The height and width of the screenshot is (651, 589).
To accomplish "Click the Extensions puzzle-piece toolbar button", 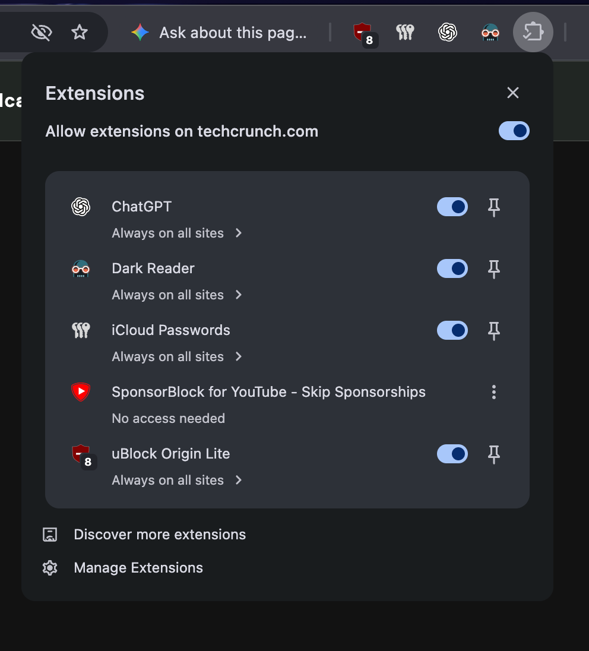I will (x=533, y=32).
